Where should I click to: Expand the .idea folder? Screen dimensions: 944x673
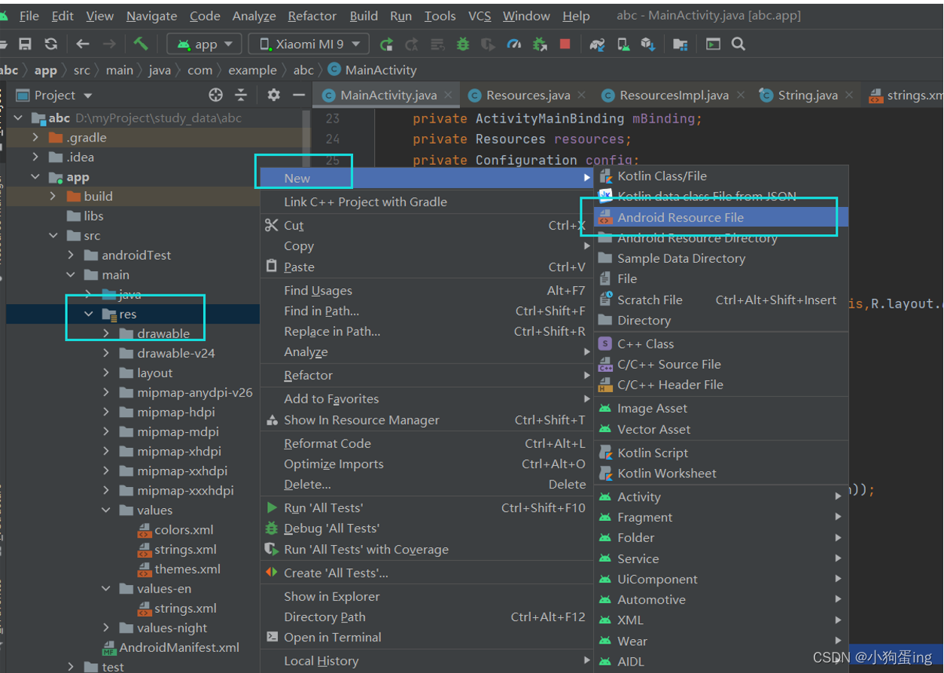(x=35, y=157)
